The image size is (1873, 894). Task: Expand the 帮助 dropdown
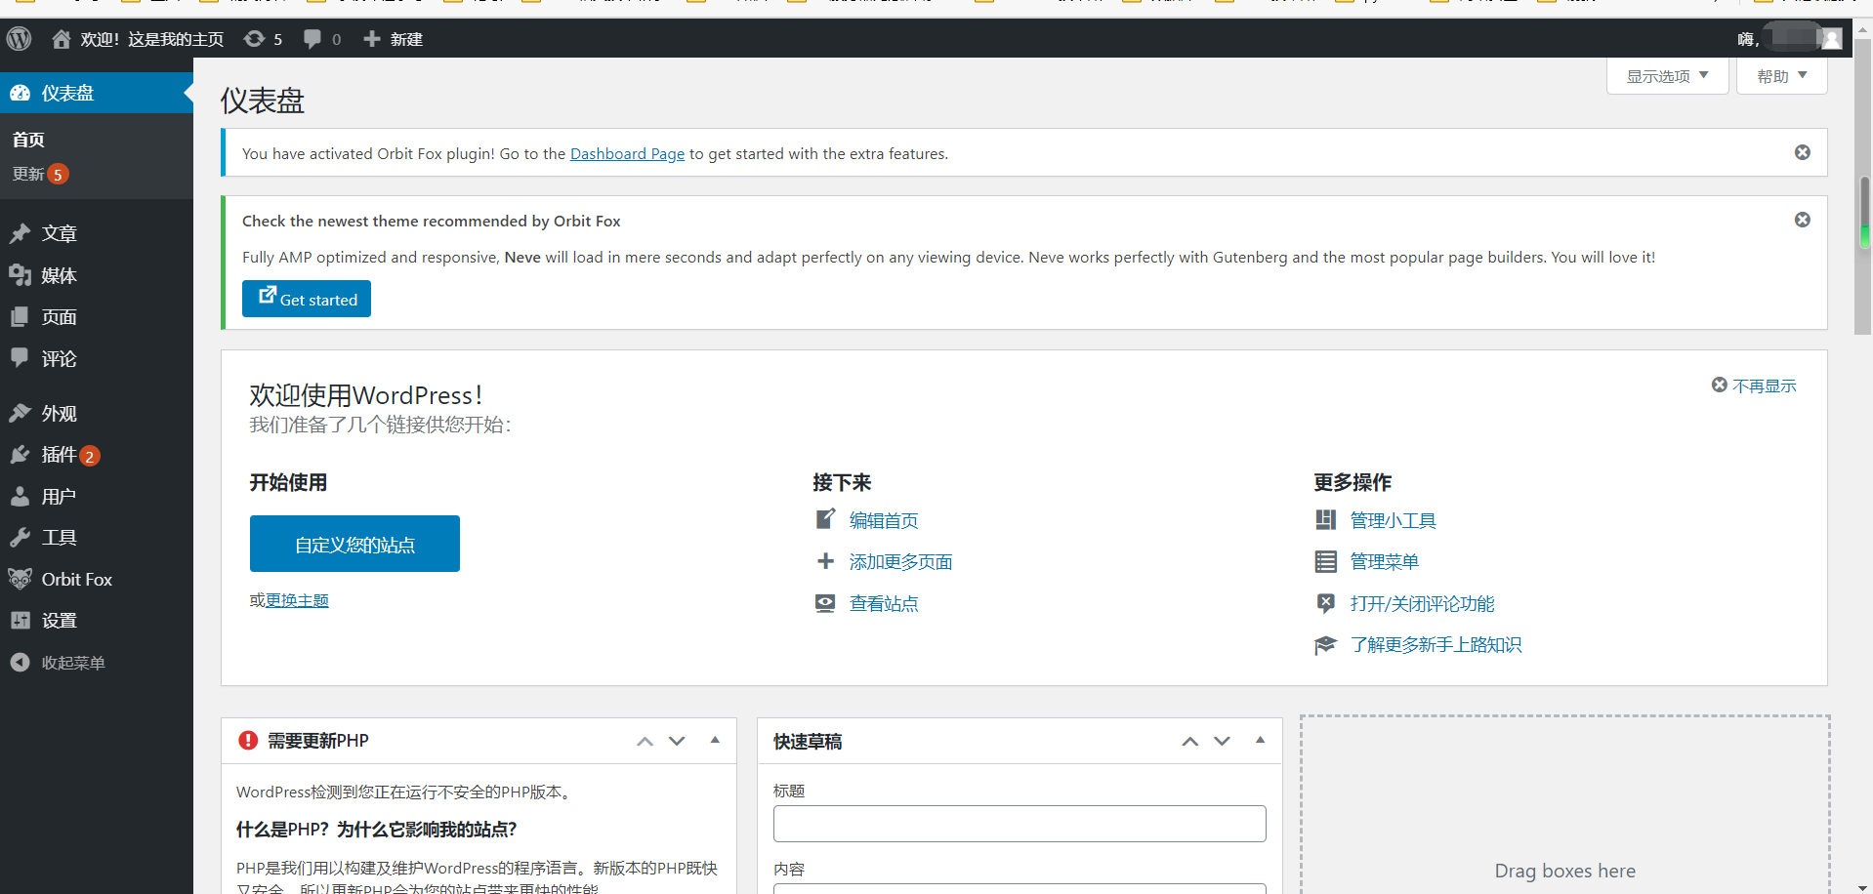pyautogui.click(x=1781, y=76)
